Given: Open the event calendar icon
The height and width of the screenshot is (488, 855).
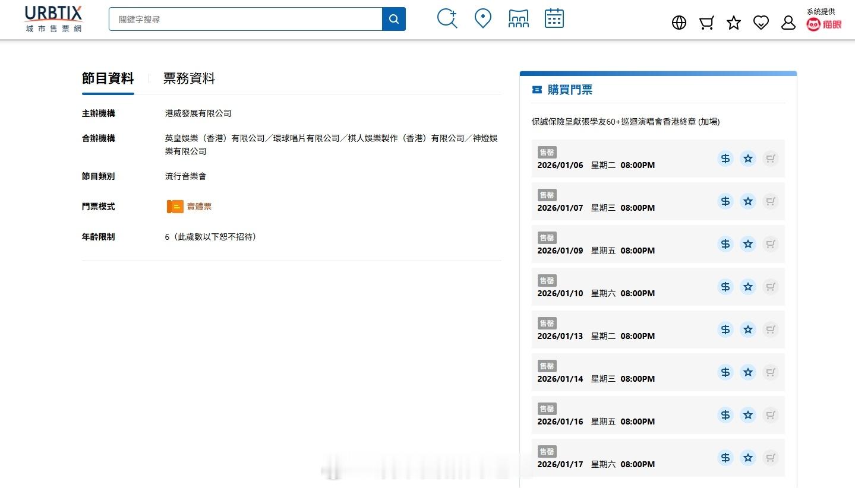Looking at the screenshot, I should 554,18.
